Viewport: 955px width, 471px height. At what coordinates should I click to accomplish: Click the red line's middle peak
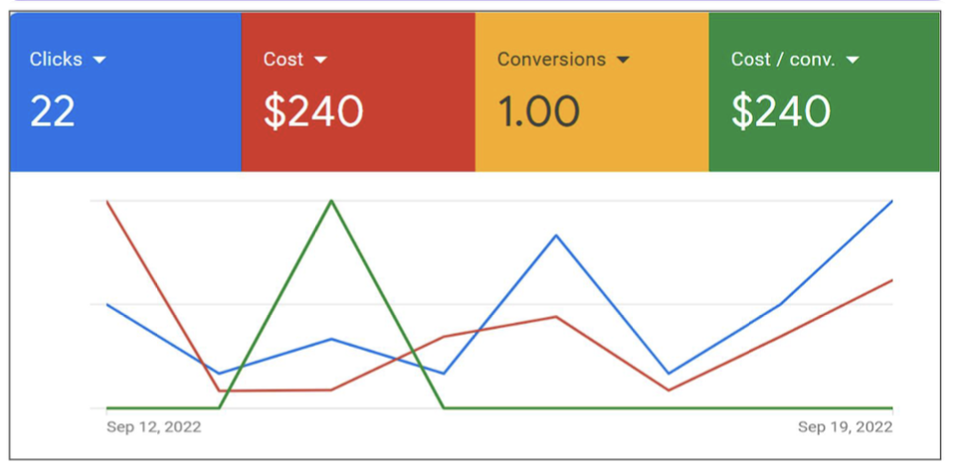pos(556,317)
